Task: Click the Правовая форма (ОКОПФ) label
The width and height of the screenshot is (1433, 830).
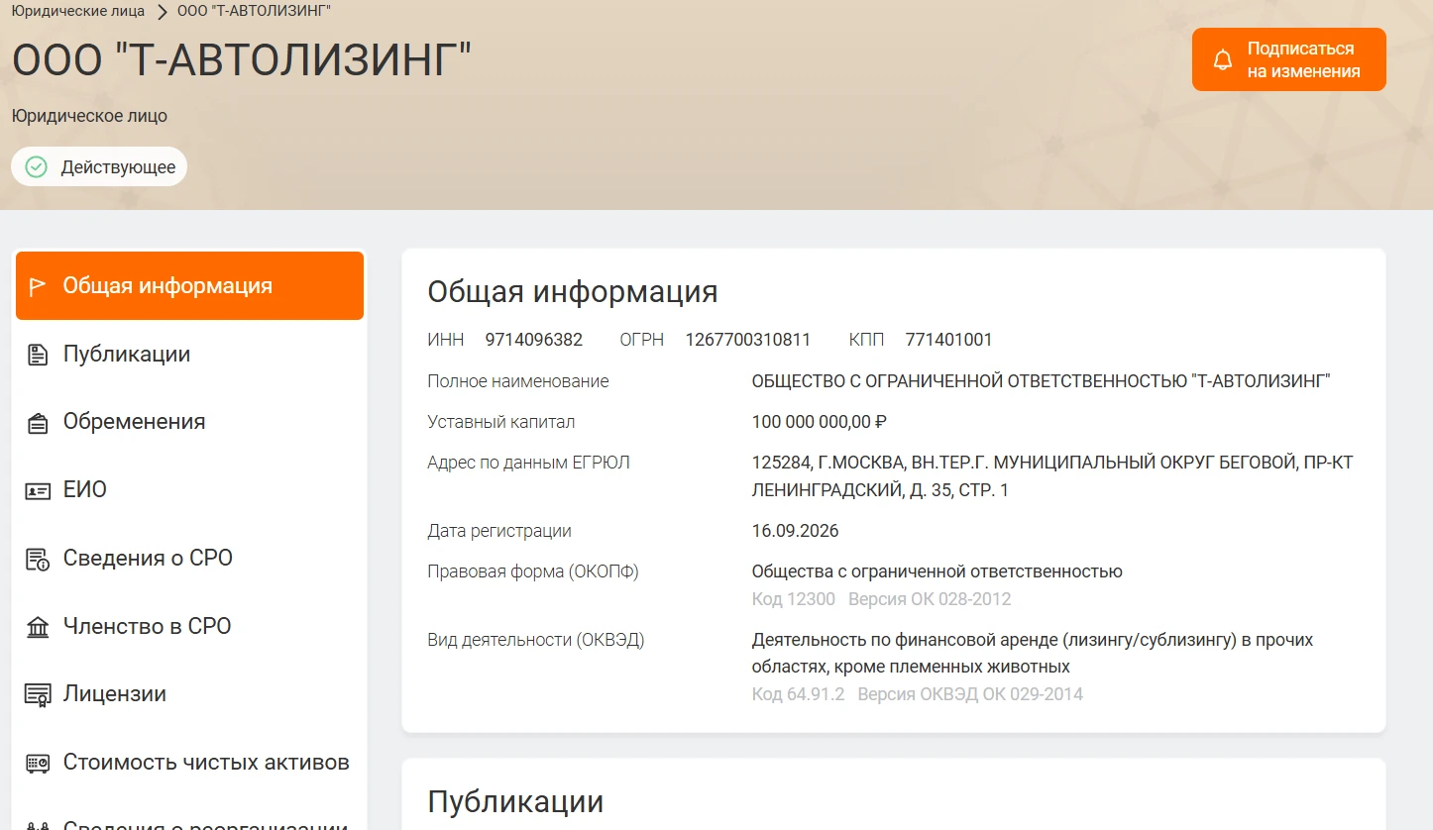Action: pyautogui.click(x=533, y=571)
